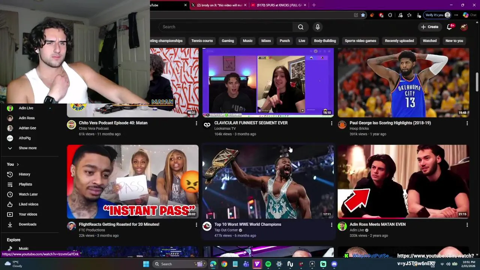The image size is (480, 270).
Task: Click the Verify it's you profile button
Action: [x=437, y=15]
